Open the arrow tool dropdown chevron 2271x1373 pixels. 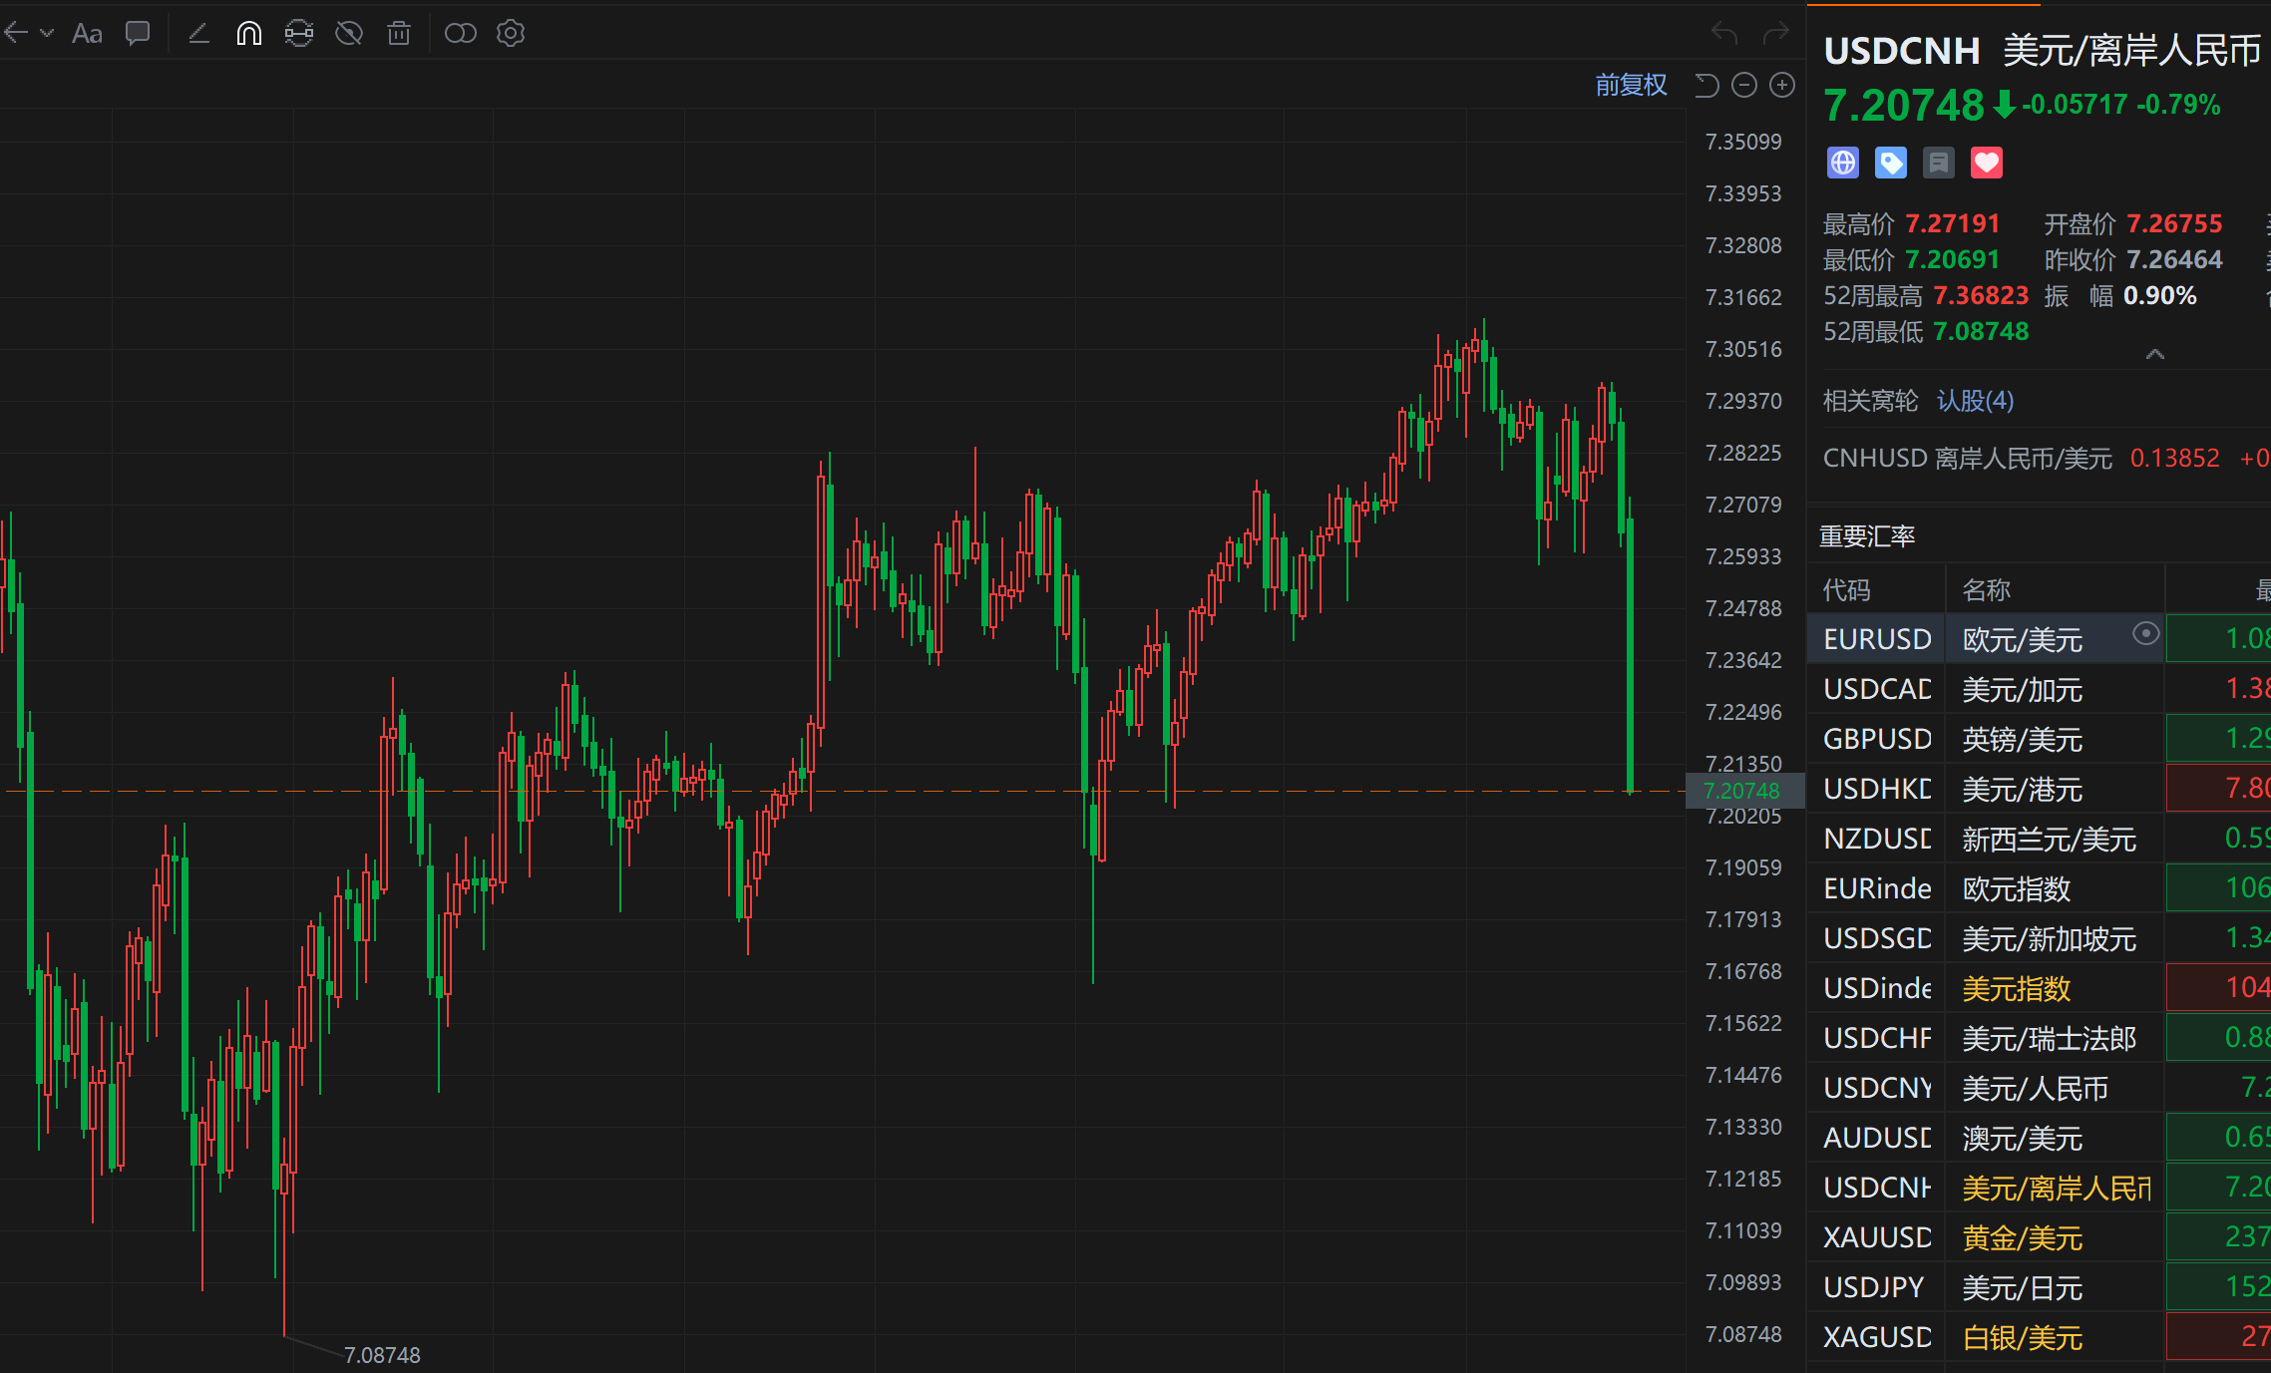pyautogui.click(x=47, y=33)
